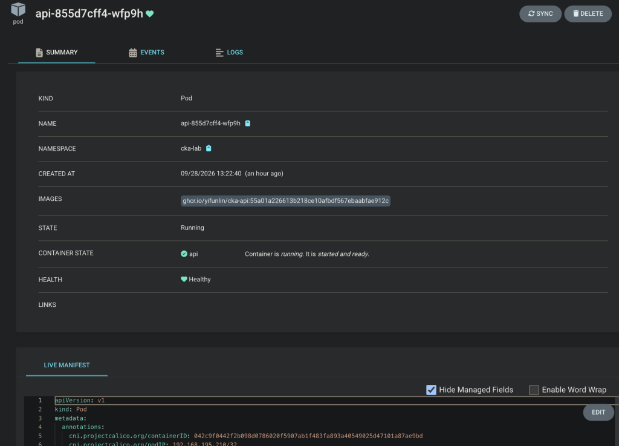The height and width of the screenshot is (446, 619).
Task: Click the Running state value
Action: point(192,228)
